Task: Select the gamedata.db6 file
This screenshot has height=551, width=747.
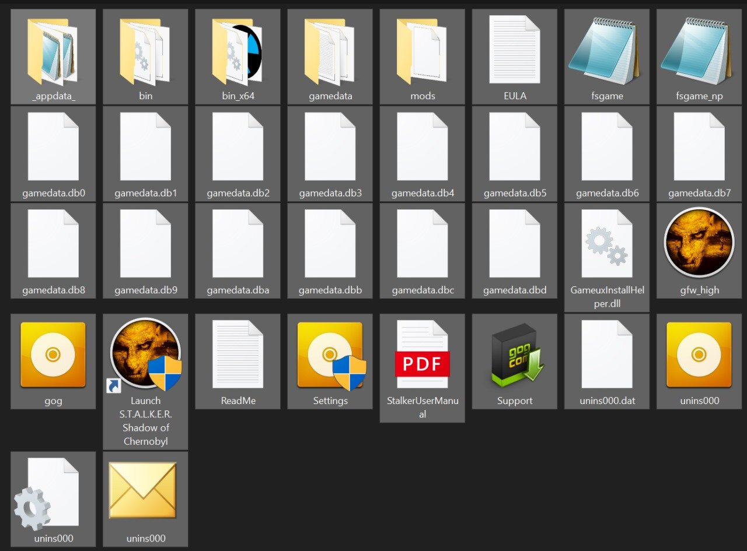Action: [606, 153]
